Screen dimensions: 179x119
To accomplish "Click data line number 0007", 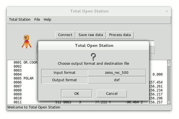I will [18, 86].
